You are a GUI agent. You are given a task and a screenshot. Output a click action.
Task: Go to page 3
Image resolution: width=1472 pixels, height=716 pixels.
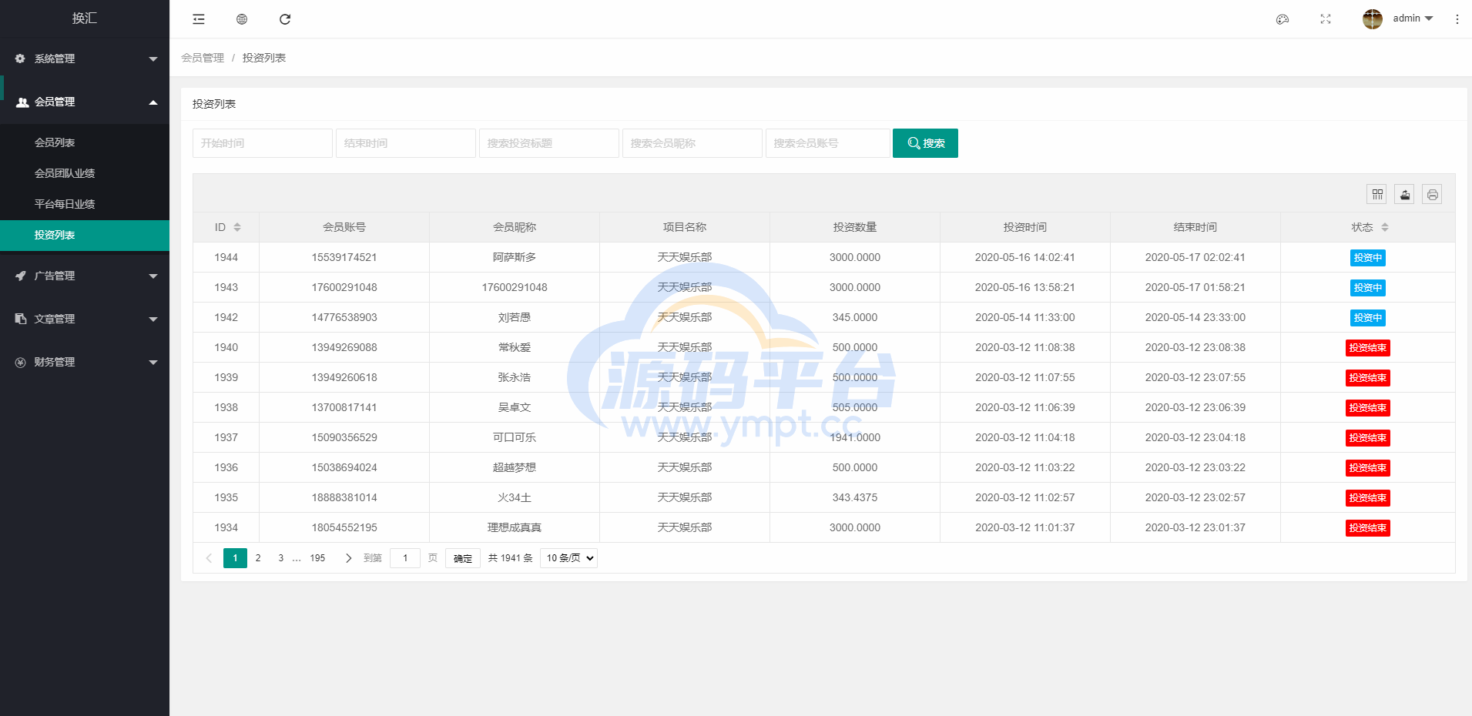click(280, 558)
